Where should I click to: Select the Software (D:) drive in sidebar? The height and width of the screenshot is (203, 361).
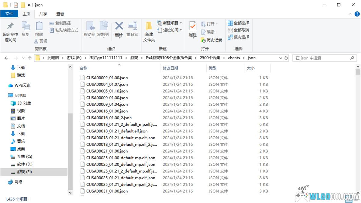coord(25,164)
